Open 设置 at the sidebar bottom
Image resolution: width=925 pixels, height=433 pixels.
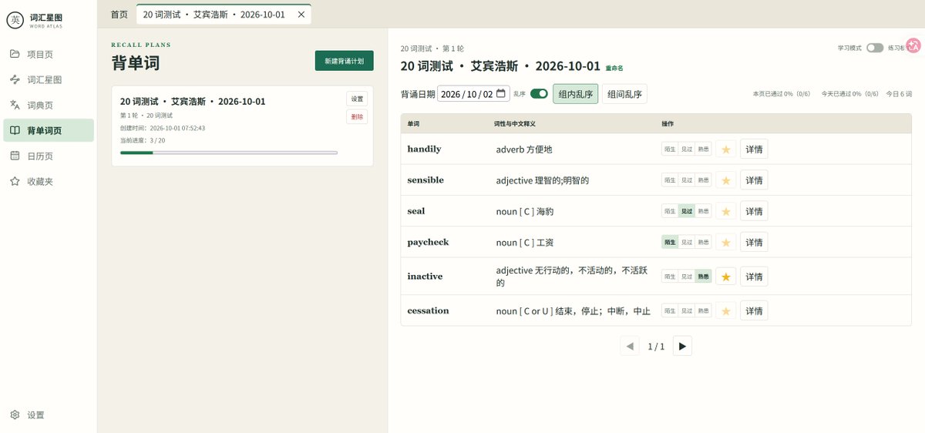point(27,415)
